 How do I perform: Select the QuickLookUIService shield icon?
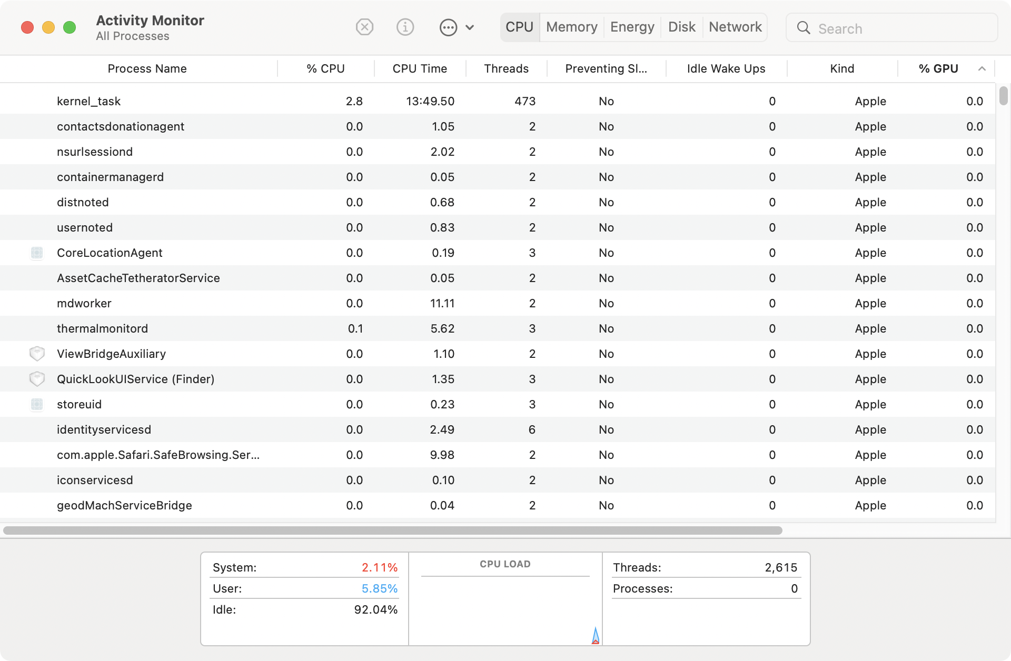coord(37,379)
